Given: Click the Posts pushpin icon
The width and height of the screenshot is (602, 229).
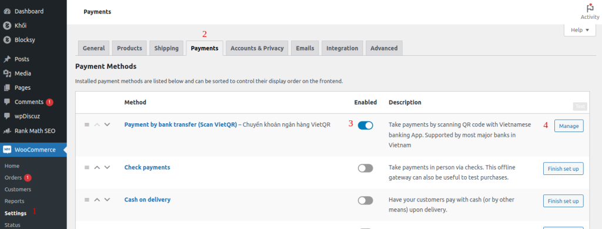Looking at the screenshot, I should 7,59.
